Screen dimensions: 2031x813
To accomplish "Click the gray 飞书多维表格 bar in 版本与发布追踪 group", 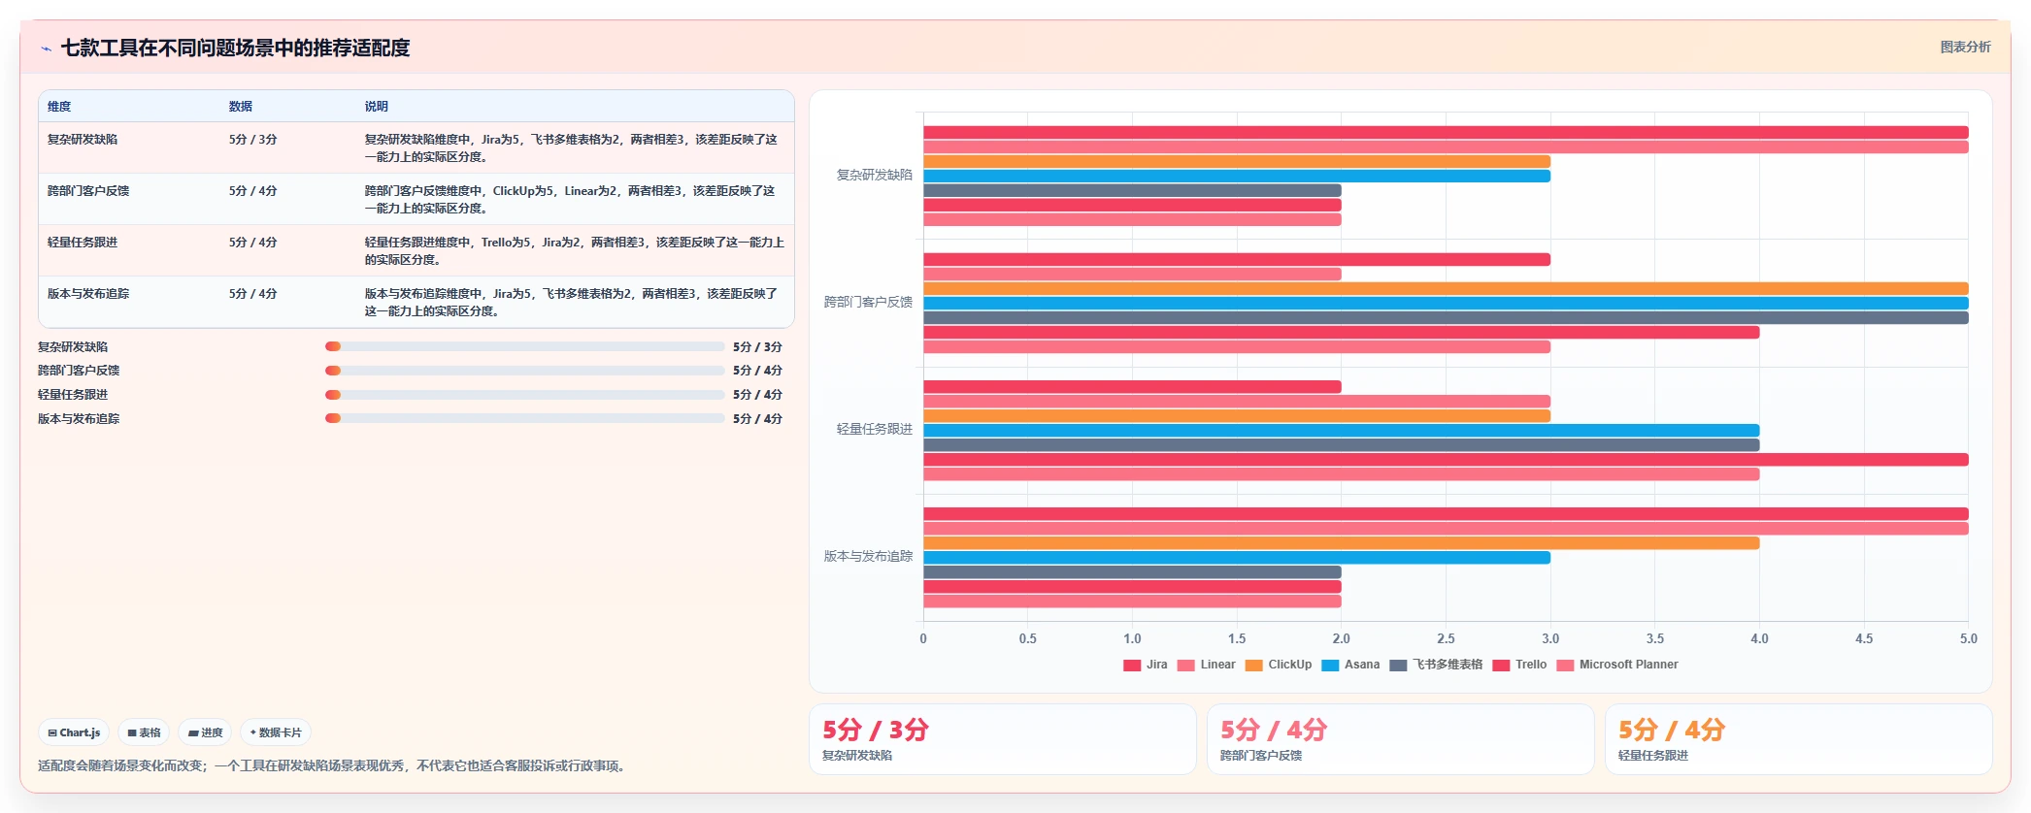I will point(1132,572).
